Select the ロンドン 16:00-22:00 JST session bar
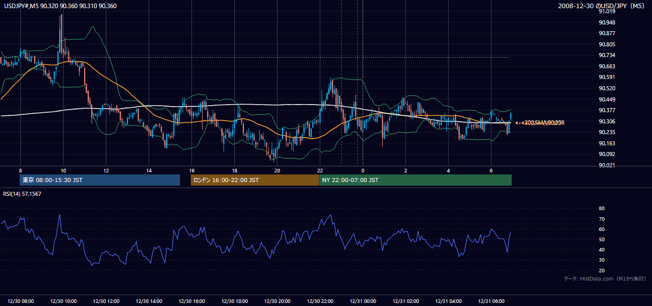Image resolution: width=652 pixels, height=306 pixels. coord(255,180)
